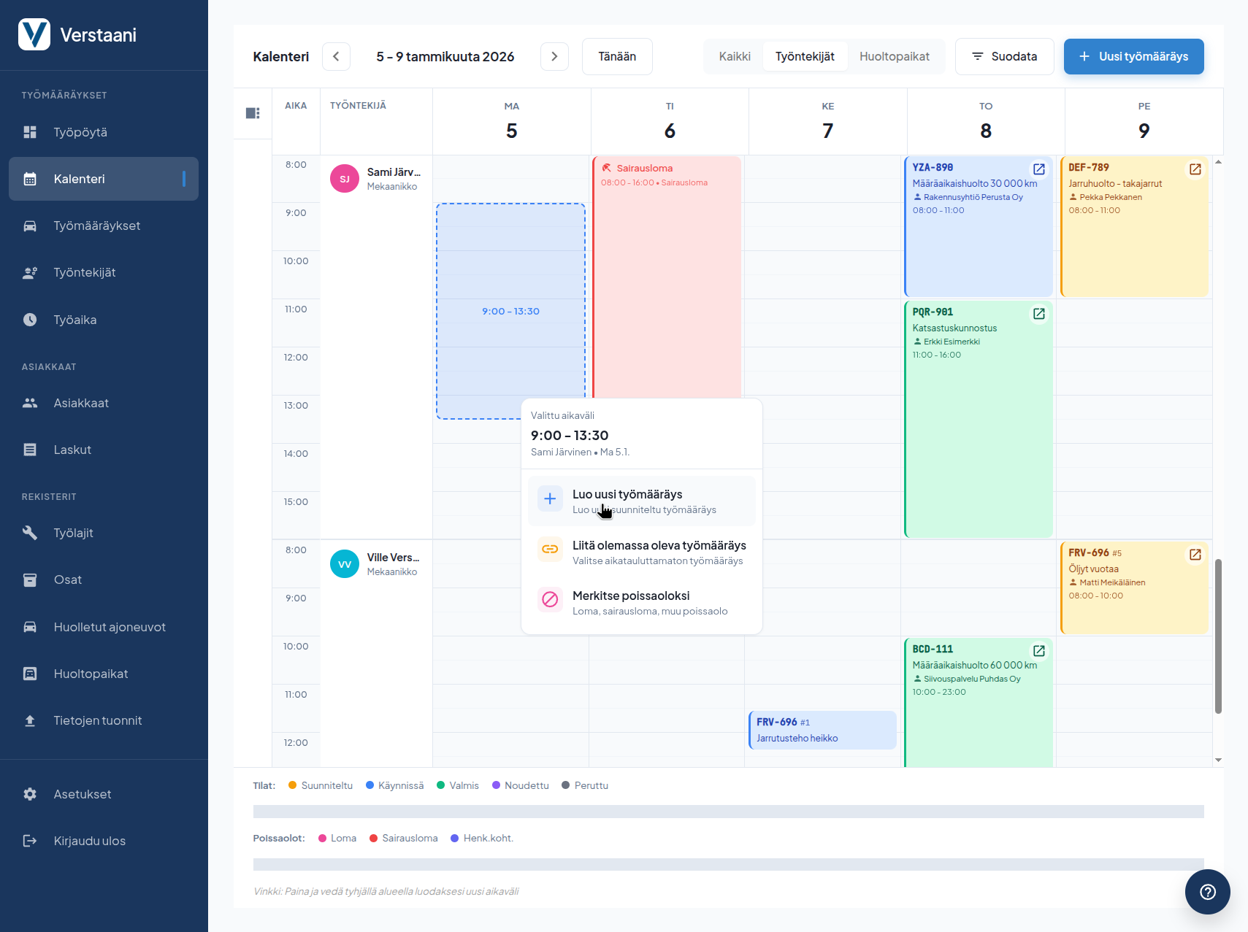Open the DEF-789 work order link icon

click(1195, 169)
